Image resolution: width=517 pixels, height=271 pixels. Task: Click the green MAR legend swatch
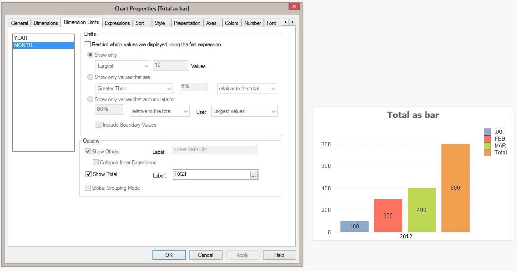point(487,146)
